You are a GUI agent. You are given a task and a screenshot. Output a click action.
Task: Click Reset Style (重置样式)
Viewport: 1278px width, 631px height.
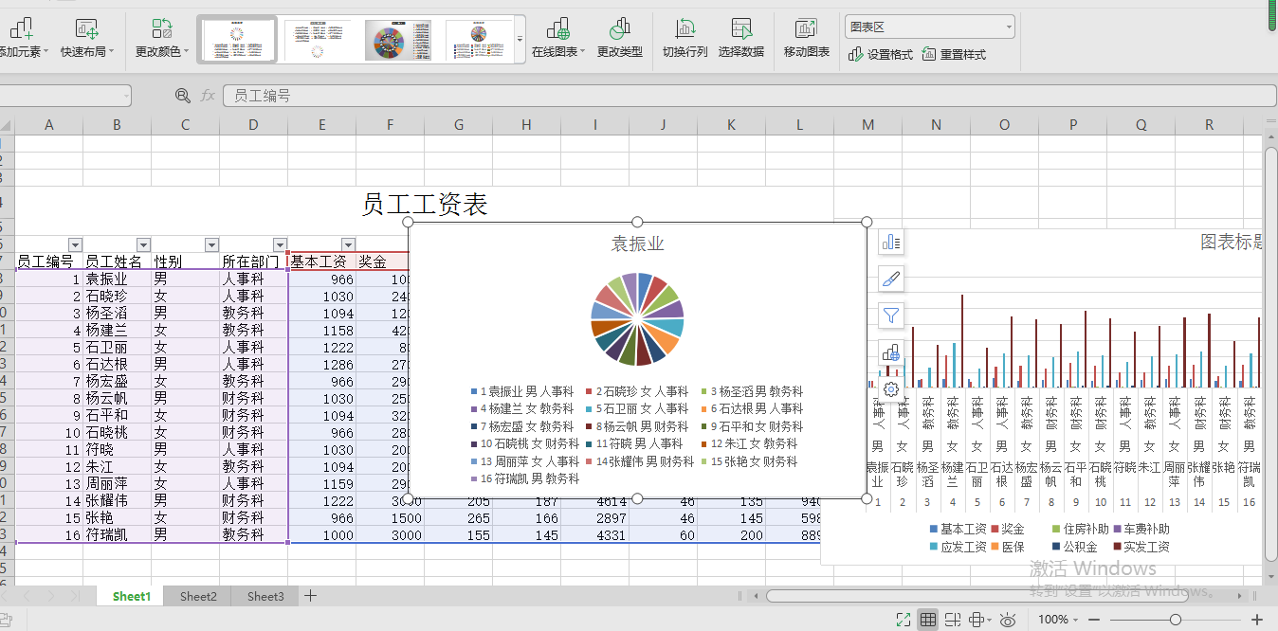954,55
